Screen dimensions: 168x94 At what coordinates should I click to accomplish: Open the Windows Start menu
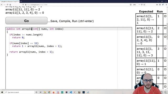[2, 92]
